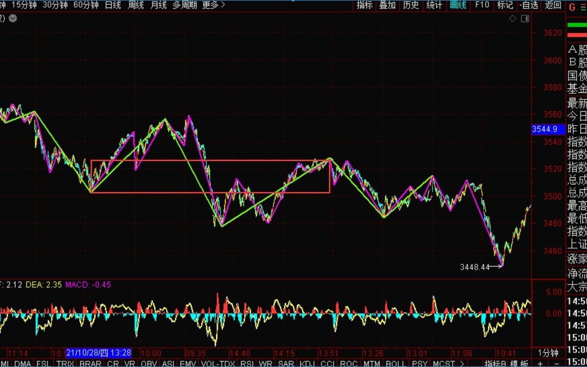Image resolution: width=587 pixels, height=367 pixels.
Task: Click the 统计 statistics button
Action: click(x=434, y=5)
